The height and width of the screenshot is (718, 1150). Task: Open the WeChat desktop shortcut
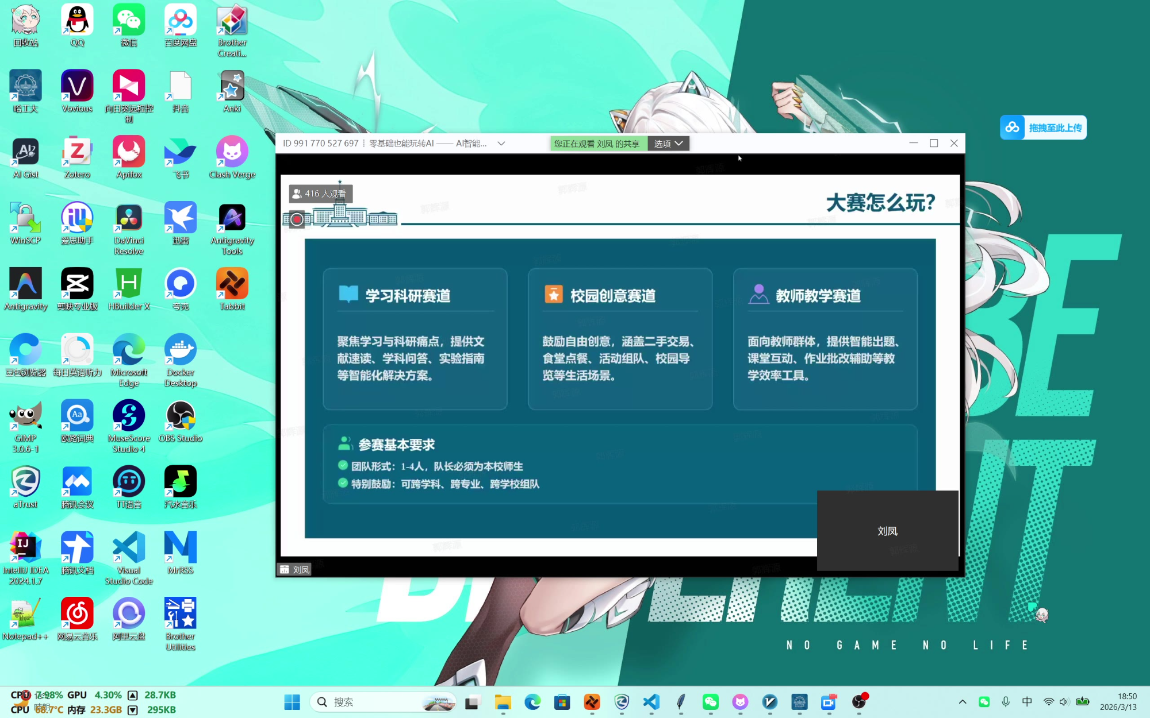[x=129, y=21]
